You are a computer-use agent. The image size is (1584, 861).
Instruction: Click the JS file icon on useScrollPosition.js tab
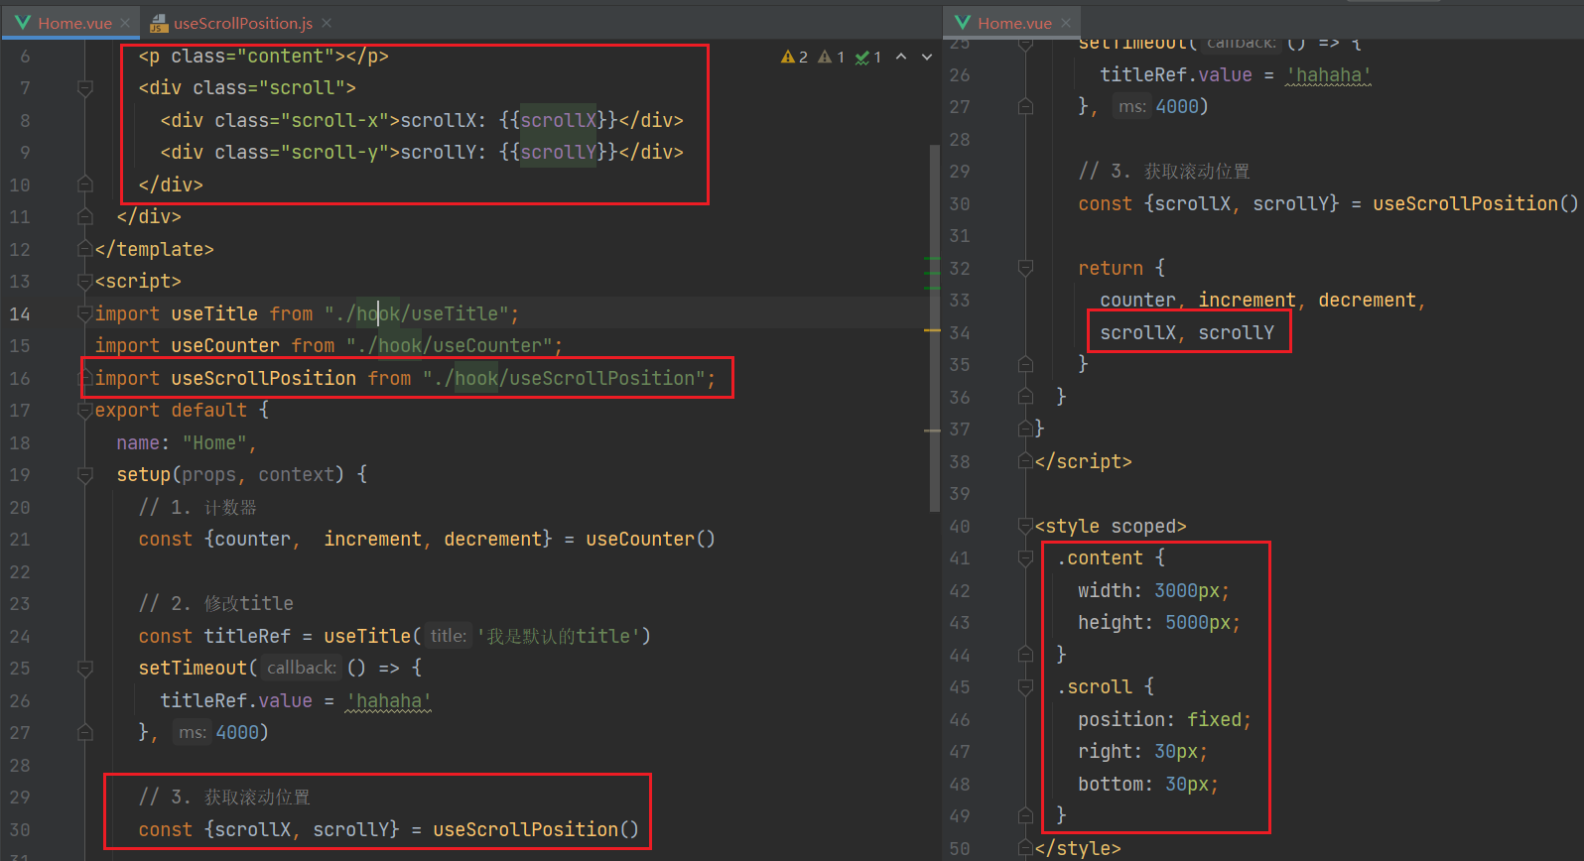[159, 23]
